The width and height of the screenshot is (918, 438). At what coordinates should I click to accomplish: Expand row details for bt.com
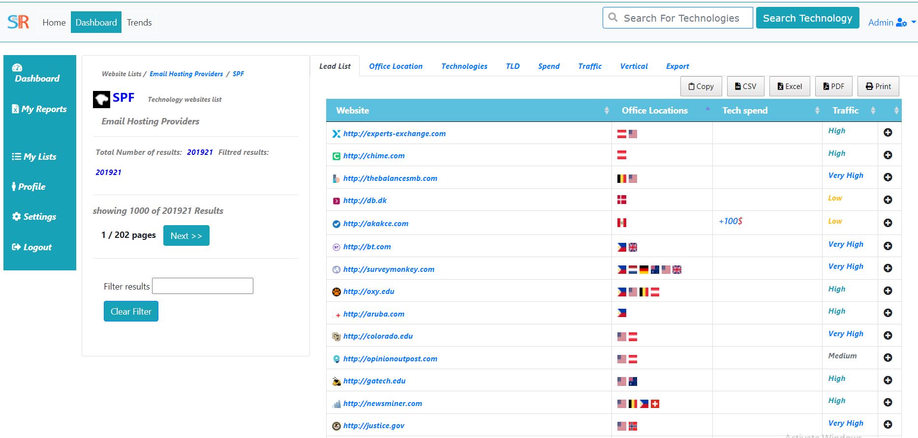[888, 246]
